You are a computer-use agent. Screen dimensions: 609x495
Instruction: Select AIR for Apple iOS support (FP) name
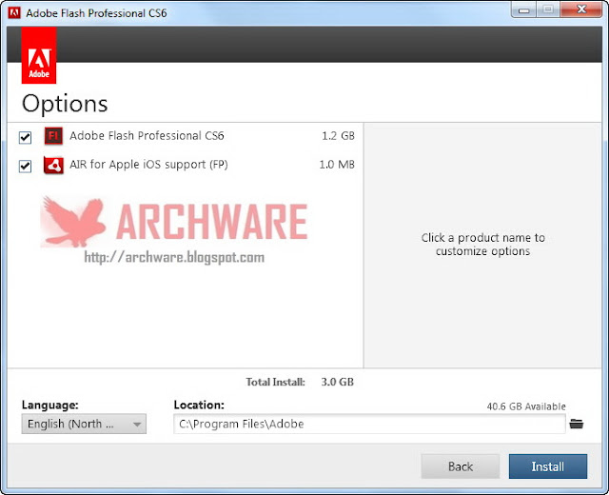tap(148, 165)
